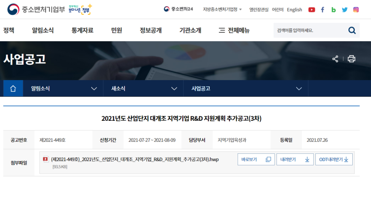
Task: Open the 전체메뉴 hamburger menu
Action: 234,30
